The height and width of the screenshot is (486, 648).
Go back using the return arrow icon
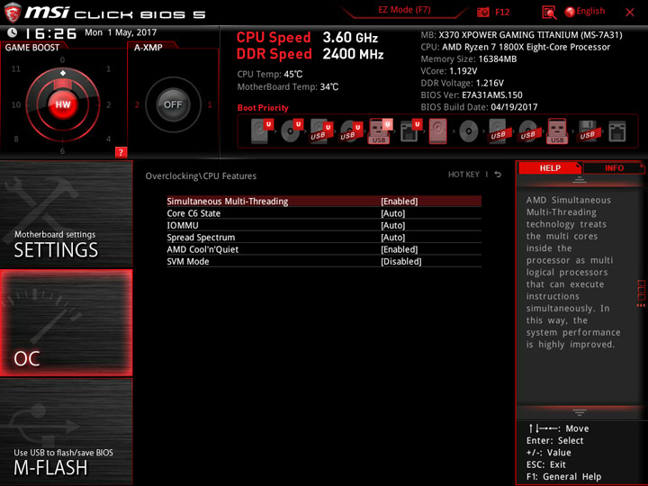498,175
